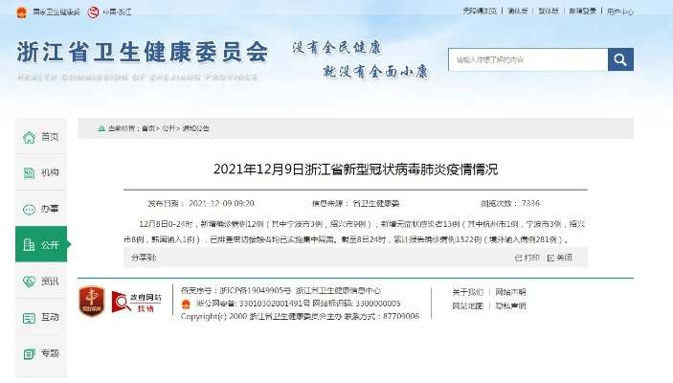Open the 无障碍浏览 top link

(480, 11)
